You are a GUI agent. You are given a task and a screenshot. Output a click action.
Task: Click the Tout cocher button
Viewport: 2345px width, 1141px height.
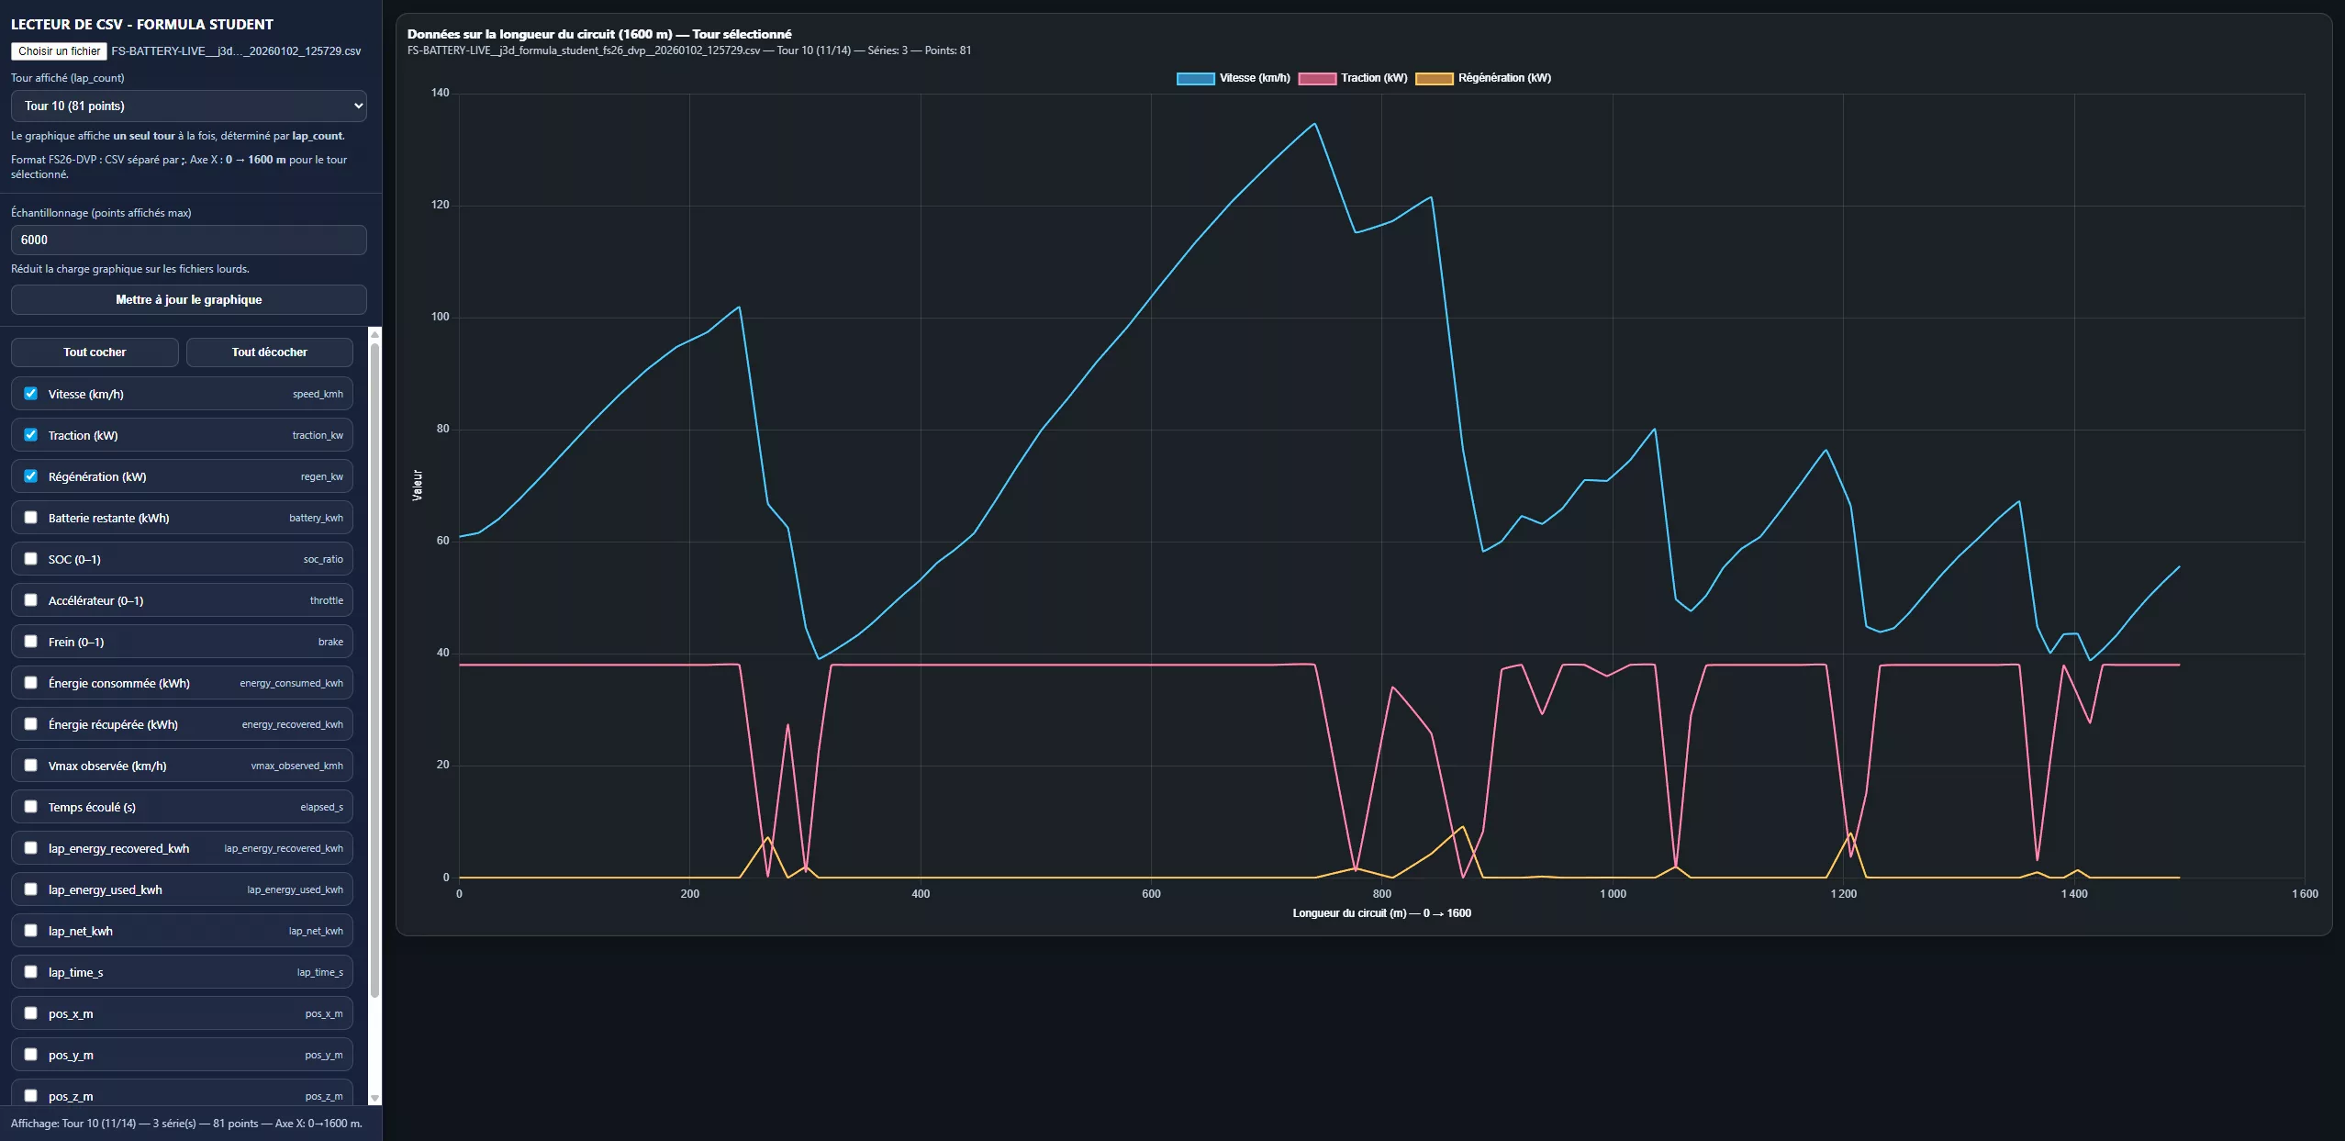(95, 352)
